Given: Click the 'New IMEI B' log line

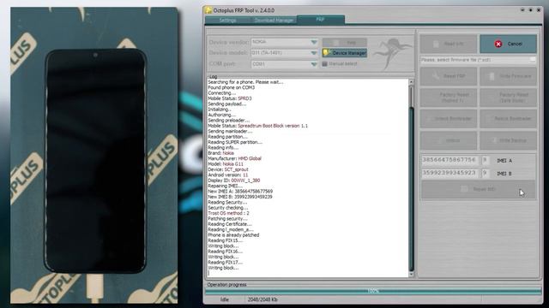Looking at the screenshot, I should click(x=240, y=197).
